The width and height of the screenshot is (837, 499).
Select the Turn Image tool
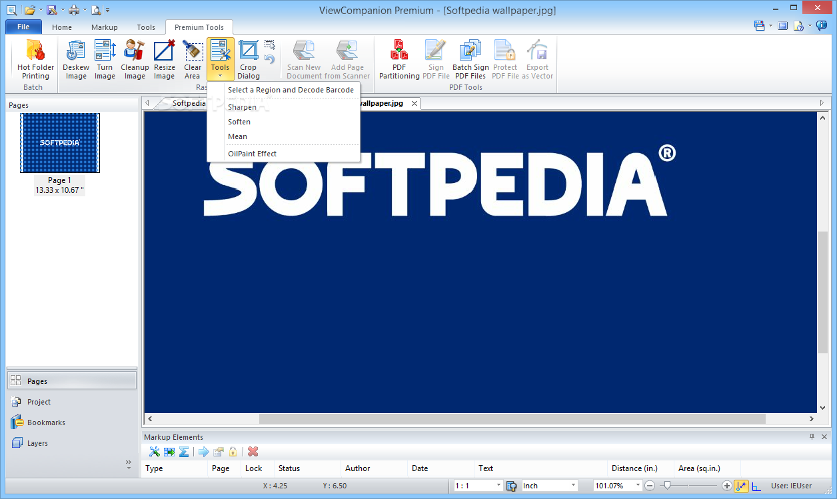click(x=105, y=61)
